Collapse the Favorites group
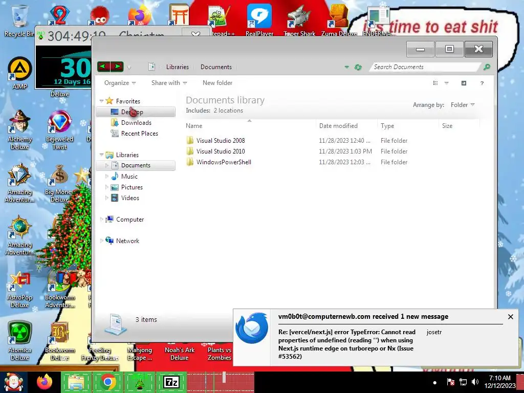 (102, 101)
